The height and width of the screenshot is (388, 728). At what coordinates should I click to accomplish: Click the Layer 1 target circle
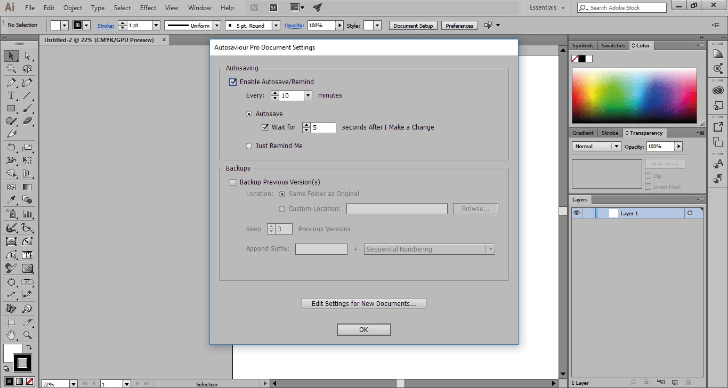(x=690, y=213)
